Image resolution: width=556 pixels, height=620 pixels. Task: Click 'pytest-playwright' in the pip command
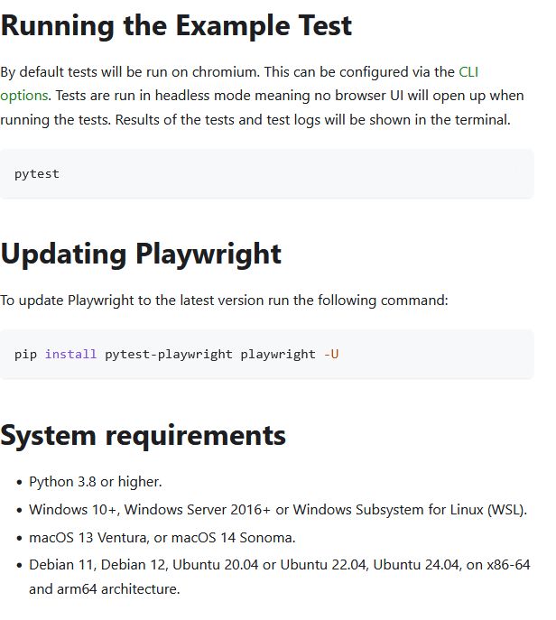point(169,355)
